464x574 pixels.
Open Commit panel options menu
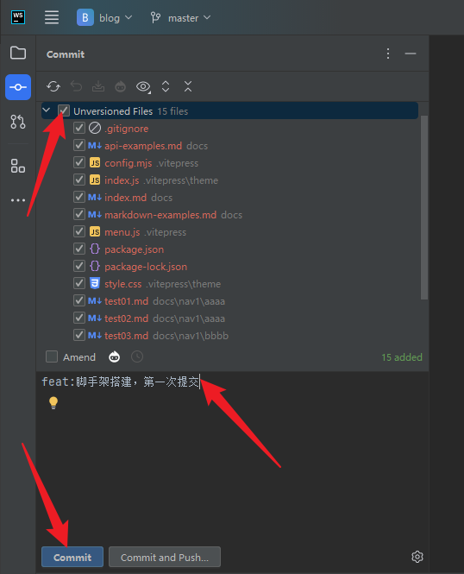point(388,54)
